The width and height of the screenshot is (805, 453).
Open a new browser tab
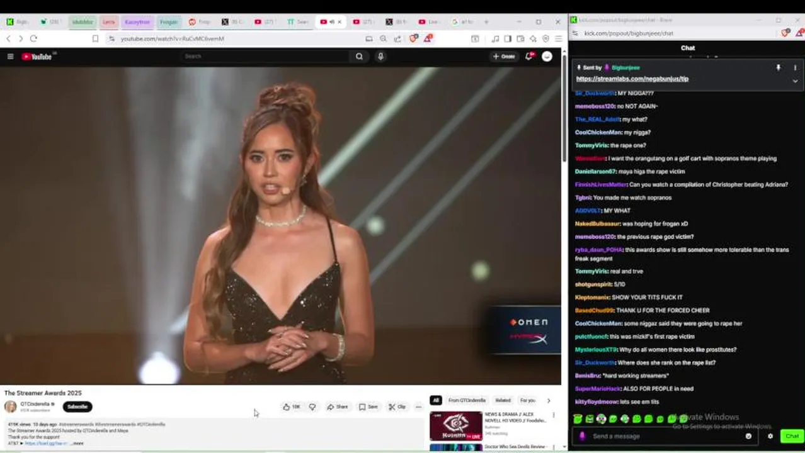click(486, 21)
